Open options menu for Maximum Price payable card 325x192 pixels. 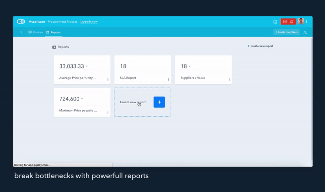[108, 112]
